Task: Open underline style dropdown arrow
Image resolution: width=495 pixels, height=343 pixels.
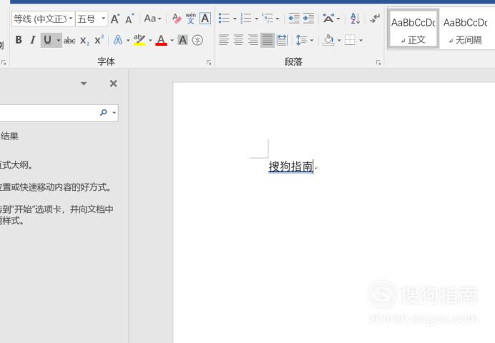Action: point(59,40)
